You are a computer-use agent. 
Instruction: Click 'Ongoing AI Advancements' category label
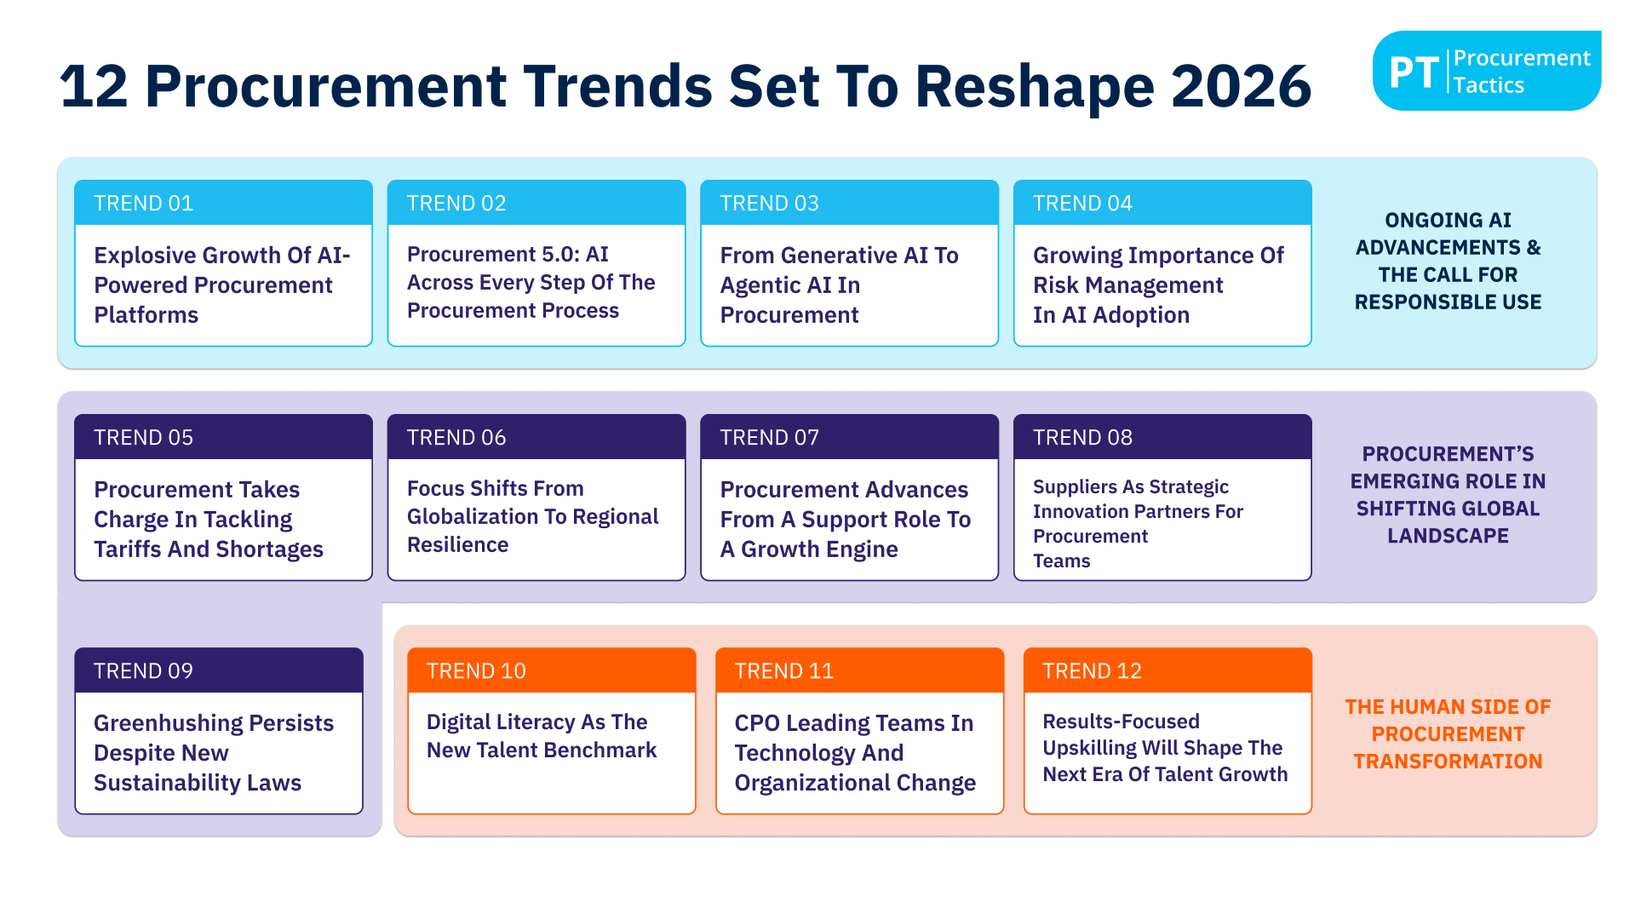point(1448,262)
